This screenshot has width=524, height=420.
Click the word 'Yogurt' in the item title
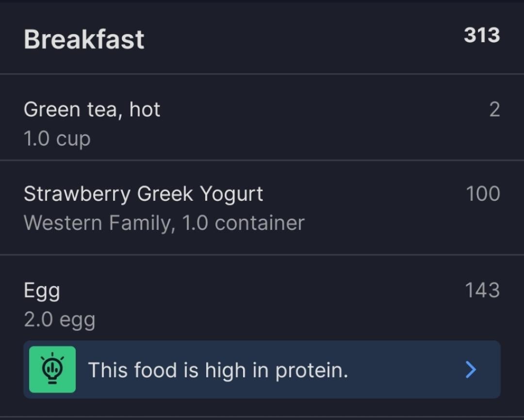coord(231,194)
